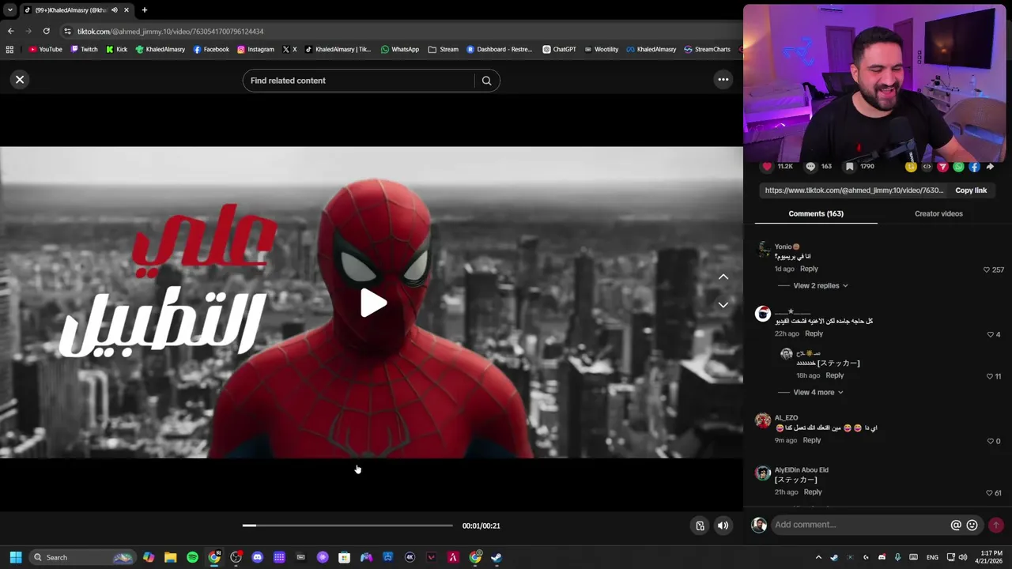Open Spotify from the taskbar
Screen dimensions: 1012x569
(x=192, y=557)
